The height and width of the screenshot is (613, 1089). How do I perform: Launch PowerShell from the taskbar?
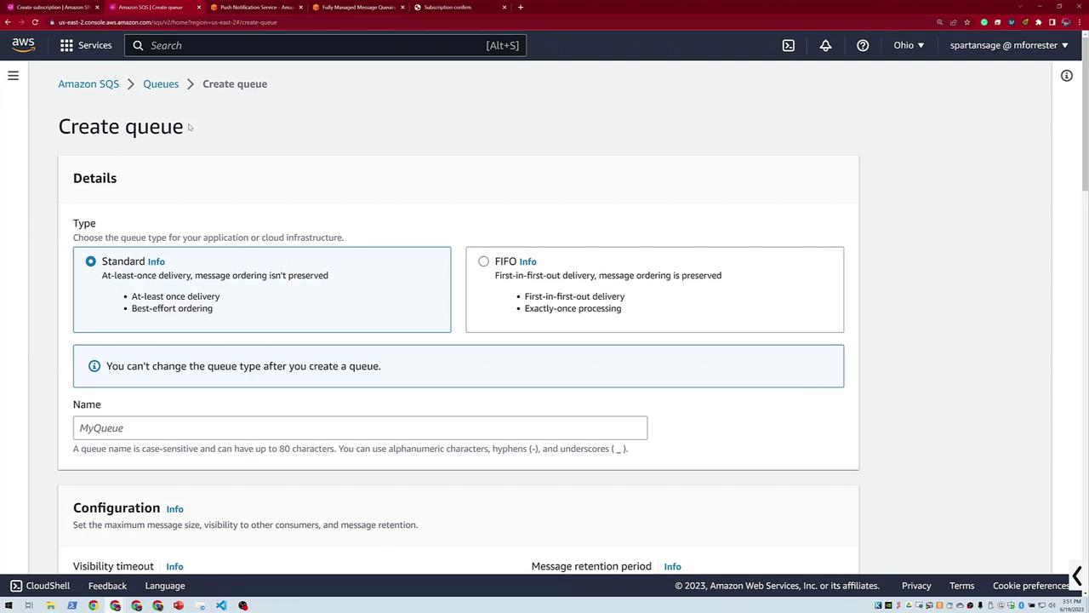click(x=71, y=605)
